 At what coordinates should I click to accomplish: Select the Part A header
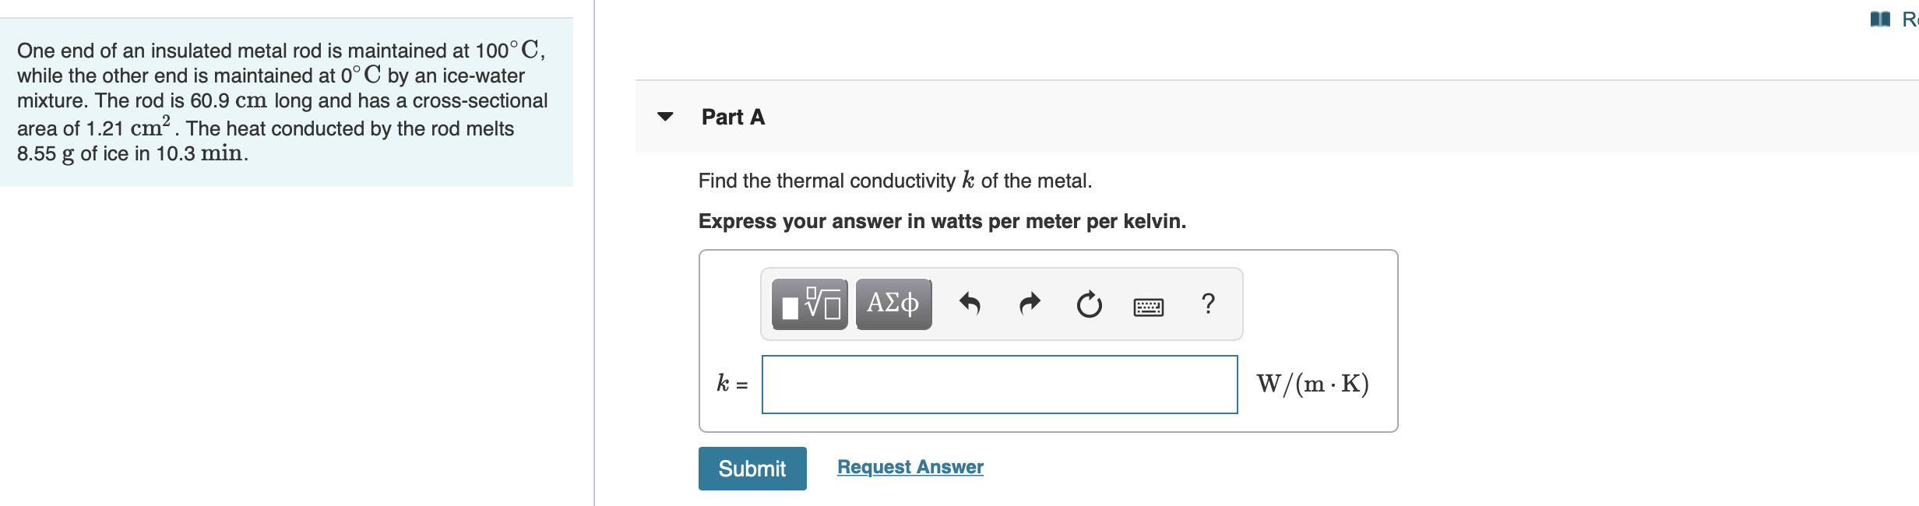click(x=732, y=118)
